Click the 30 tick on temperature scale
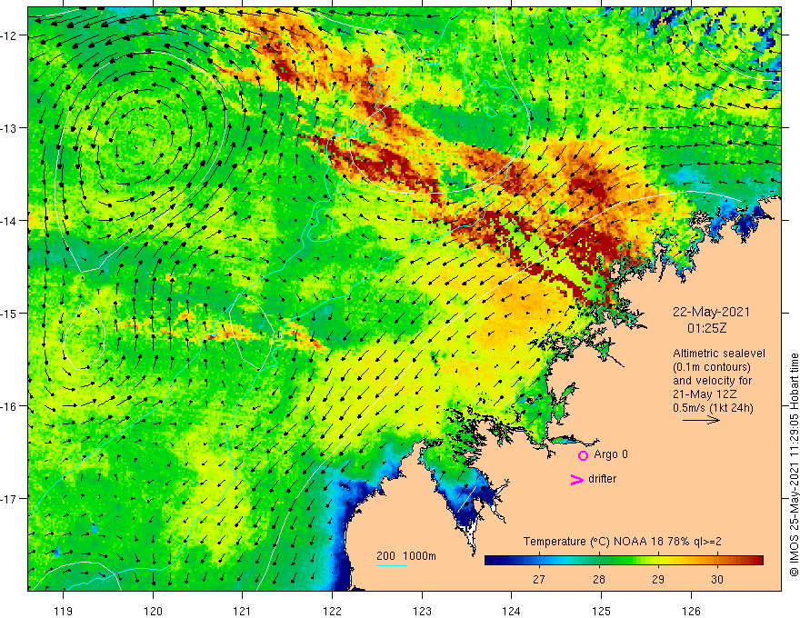This screenshot has width=800, height=618. (x=717, y=579)
